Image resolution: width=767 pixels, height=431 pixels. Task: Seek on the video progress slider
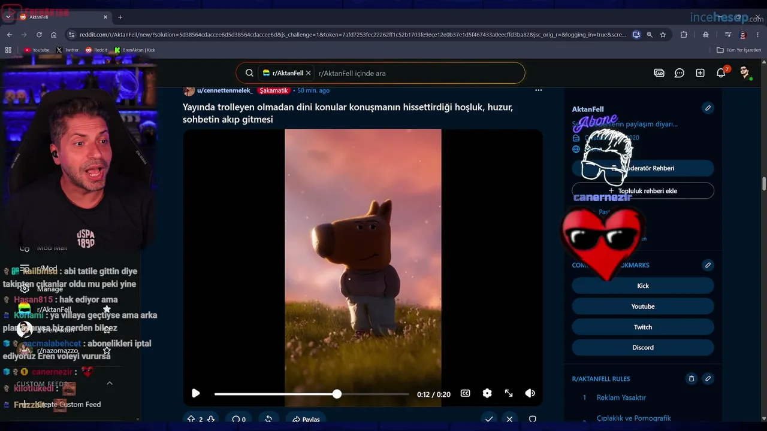[312, 394]
